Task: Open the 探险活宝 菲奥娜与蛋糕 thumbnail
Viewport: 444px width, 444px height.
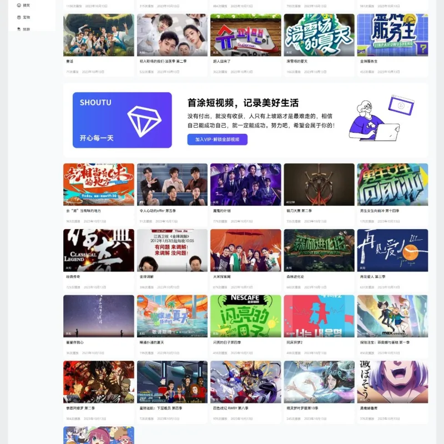Action: 392,316
